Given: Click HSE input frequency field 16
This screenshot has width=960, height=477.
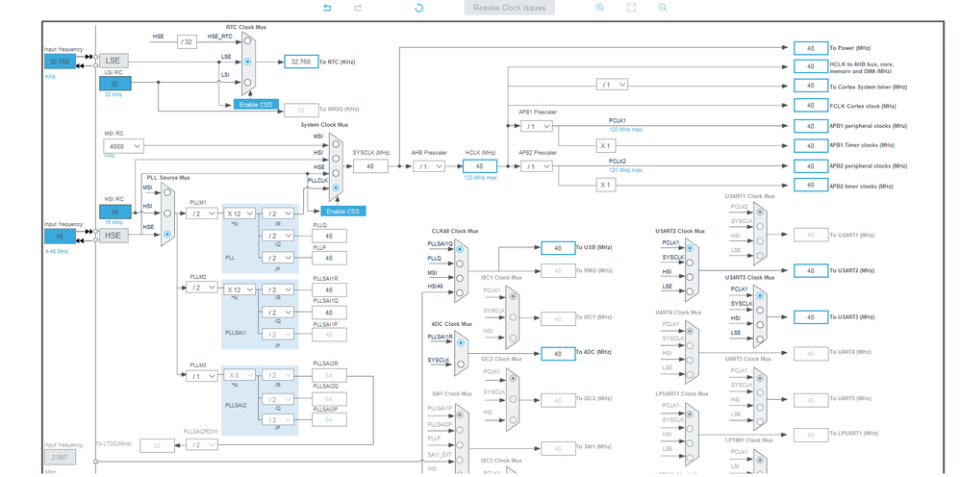Looking at the screenshot, I should (60, 237).
